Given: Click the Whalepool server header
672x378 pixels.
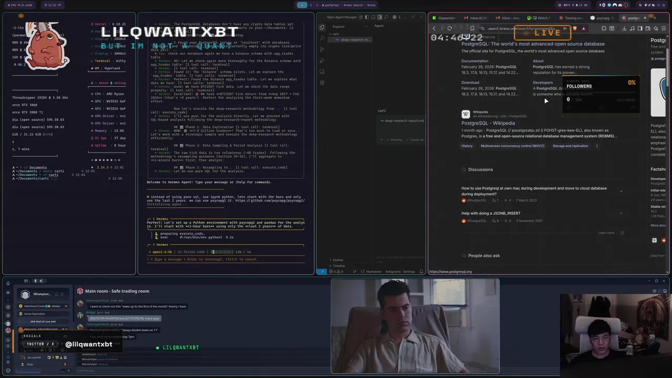Looking at the screenshot, I should 43,294.
